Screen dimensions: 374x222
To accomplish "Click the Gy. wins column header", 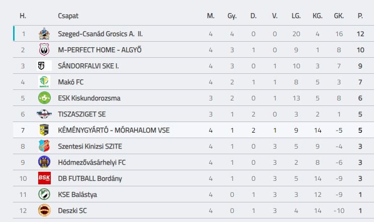I will 232,16.
